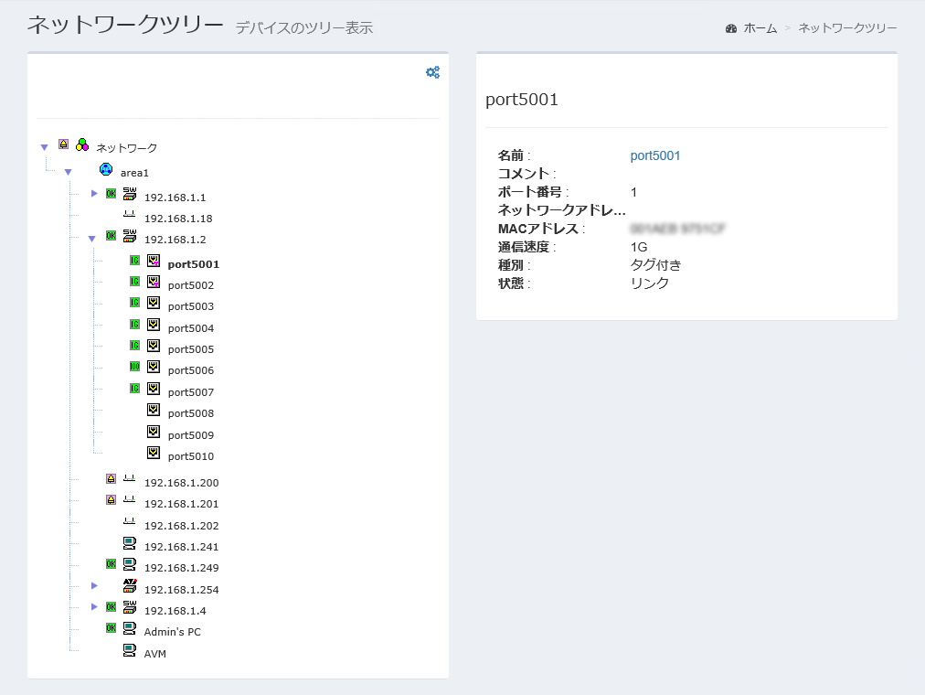The height and width of the screenshot is (695, 925).
Task: Collapse the ネットワーク root node
Action: tap(44, 147)
